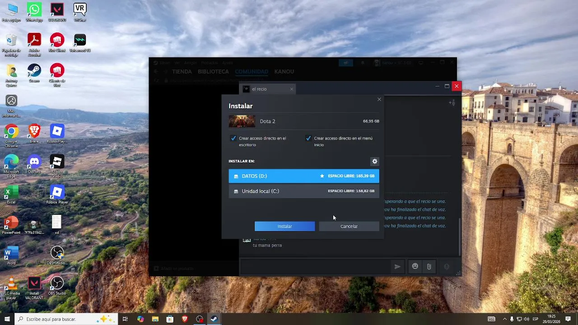Open the volume control in system tray
Image resolution: width=578 pixels, height=325 pixels.
527,319
